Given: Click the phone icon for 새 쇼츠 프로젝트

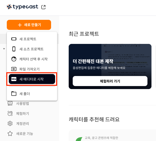Looking at the screenshot, I should tap(14, 49).
